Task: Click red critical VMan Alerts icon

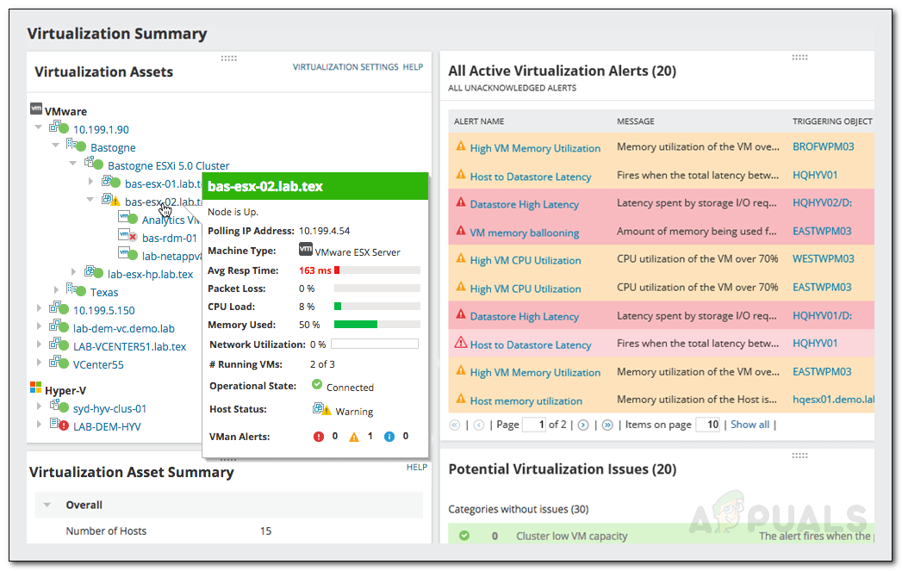Action: (318, 437)
